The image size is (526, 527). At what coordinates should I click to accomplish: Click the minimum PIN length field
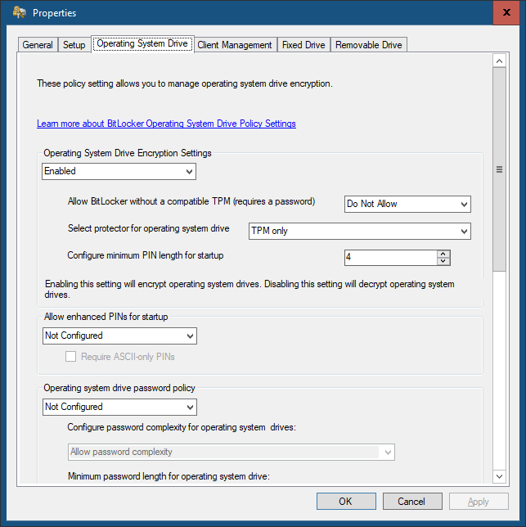391,258
